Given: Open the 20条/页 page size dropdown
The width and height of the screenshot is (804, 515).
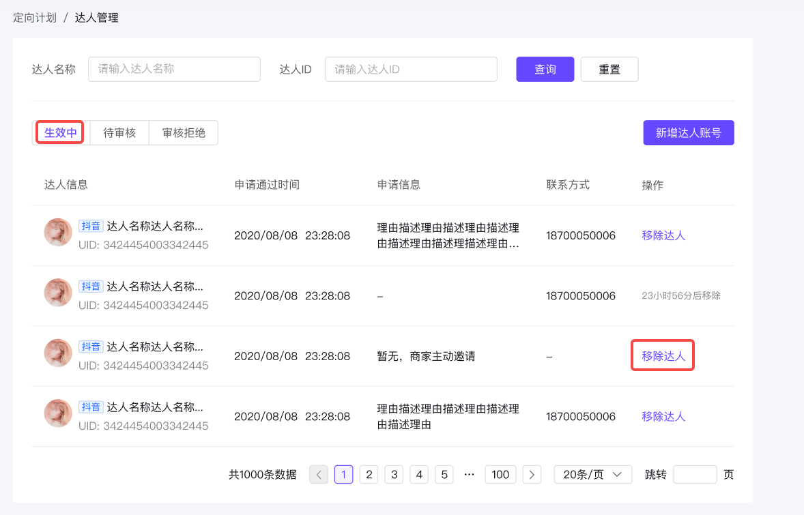Looking at the screenshot, I should tap(592, 475).
